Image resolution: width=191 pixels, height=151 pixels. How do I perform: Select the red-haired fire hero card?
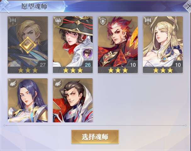click(x=118, y=45)
